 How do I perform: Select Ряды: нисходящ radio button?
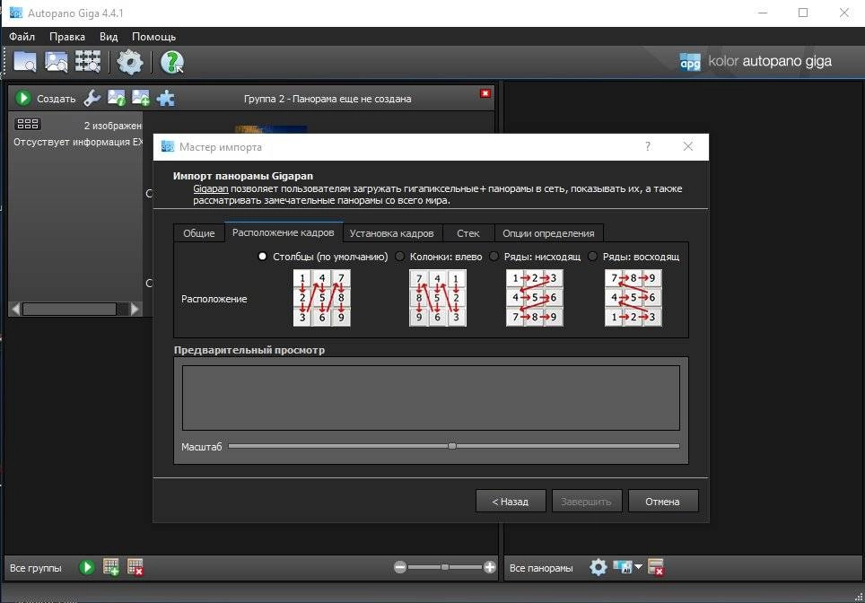tap(494, 256)
